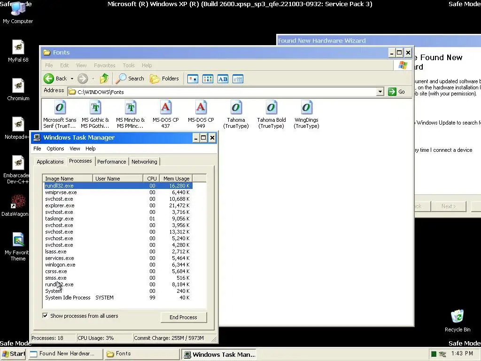Click the End Process button
Screen dimensions: 481x361
tap(184, 317)
